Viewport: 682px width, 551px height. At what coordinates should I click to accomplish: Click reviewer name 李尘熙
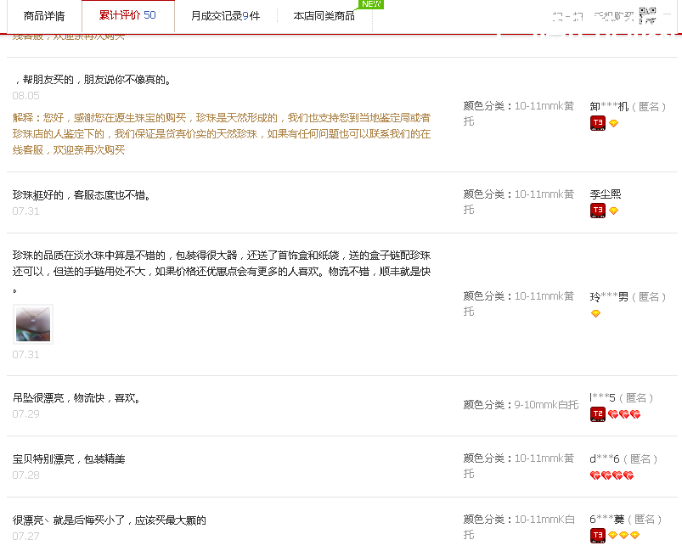click(x=606, y=194)
